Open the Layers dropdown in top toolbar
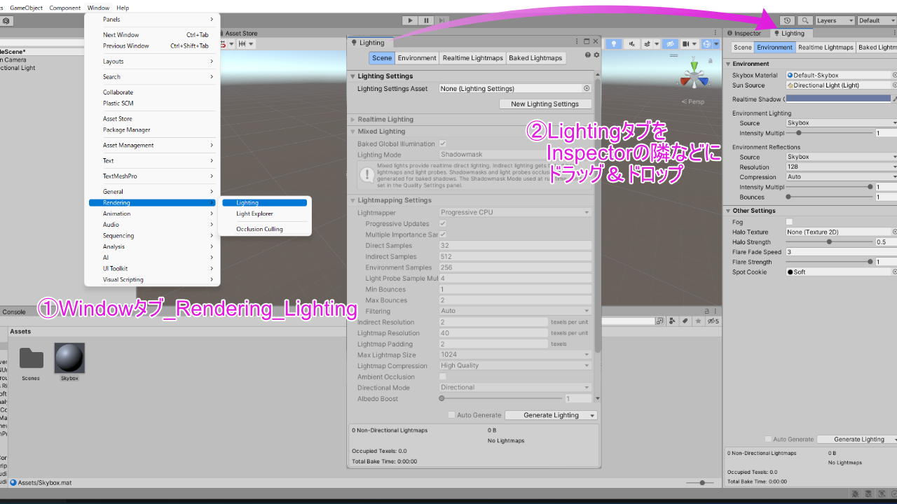 click(x=835, y=21)
